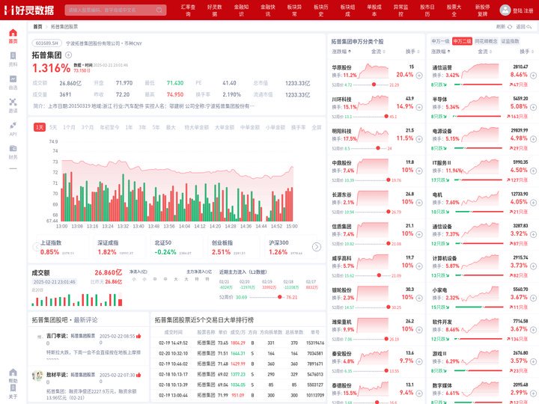Screen dimensions: 539x404
Task: Open the 关于 about icon at the sidebar bottom
Action: pos(13,388)
